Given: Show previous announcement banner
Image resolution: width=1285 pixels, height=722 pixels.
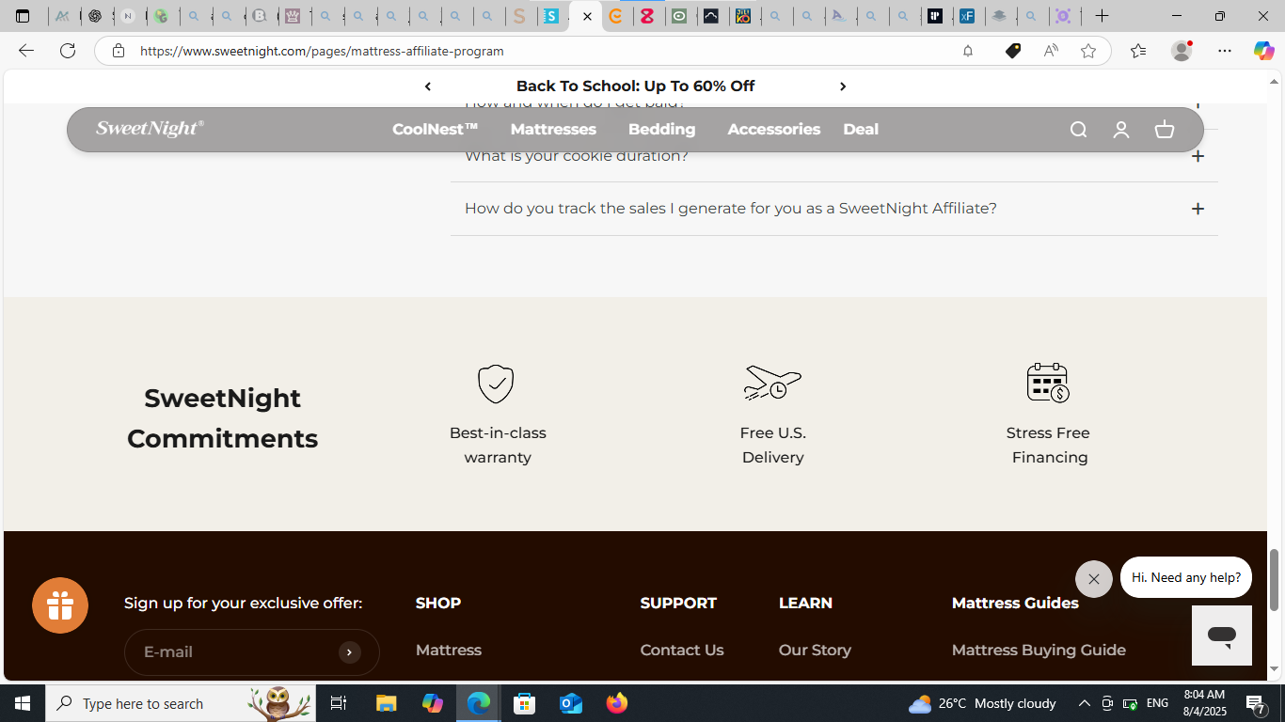Looking at the screenshot, I should click(x=428, y=86).
